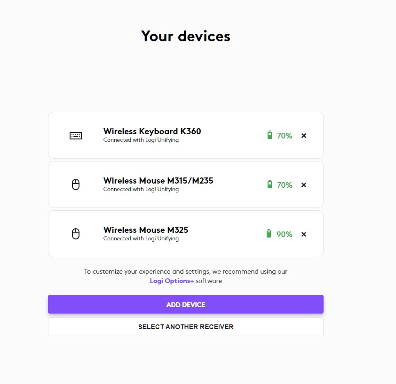Screen dimensions: 396x384
Task: Click the Your devices heading
Action: [186, 36]
